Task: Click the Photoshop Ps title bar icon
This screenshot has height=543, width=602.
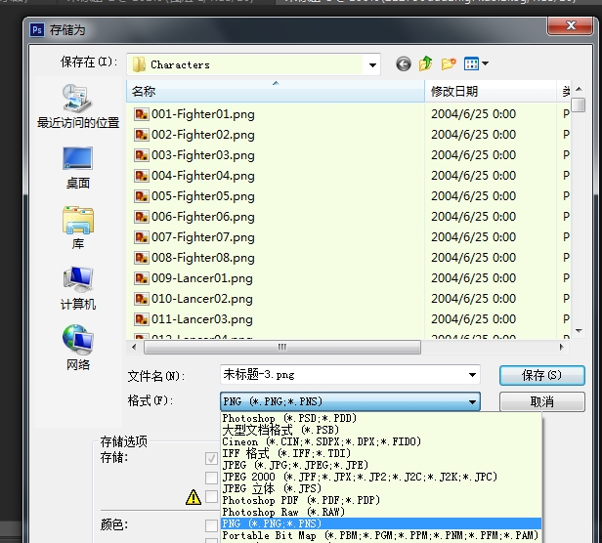Action: coord(37,30)
